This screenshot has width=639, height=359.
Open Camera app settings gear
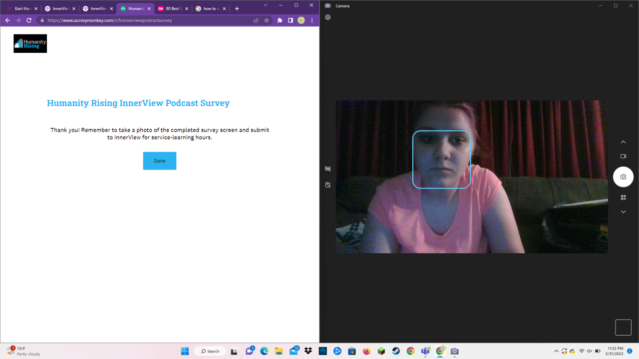click(328, 17)
